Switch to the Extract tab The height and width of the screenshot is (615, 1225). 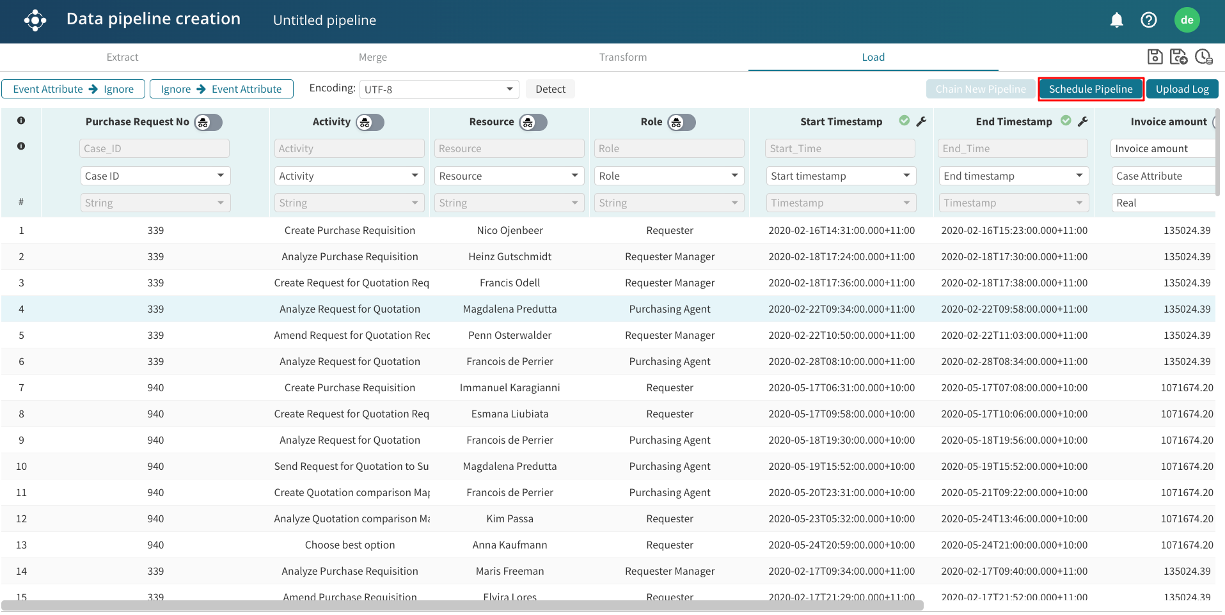pyautogui.click(x=122, y=58)
